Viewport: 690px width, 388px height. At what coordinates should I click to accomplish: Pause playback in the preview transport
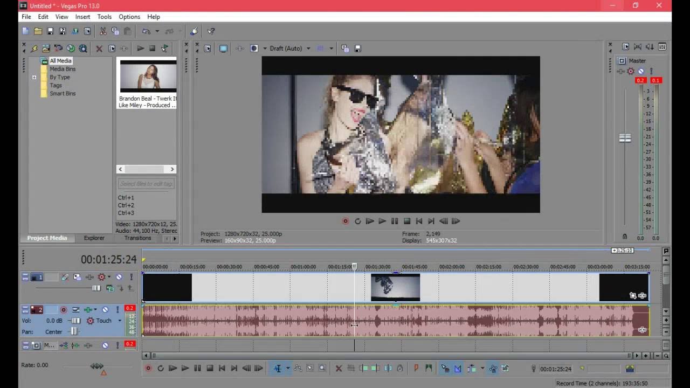pos(395,221)
